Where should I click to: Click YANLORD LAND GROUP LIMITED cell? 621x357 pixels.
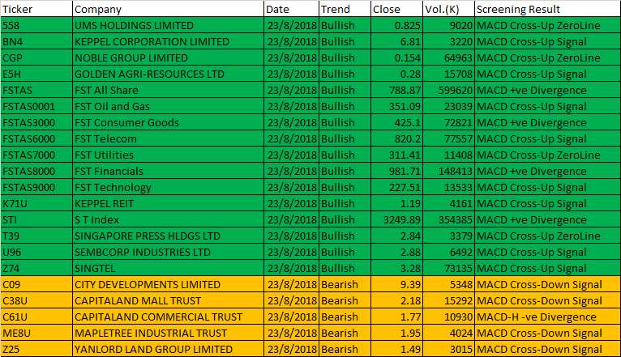click(169, 350)
